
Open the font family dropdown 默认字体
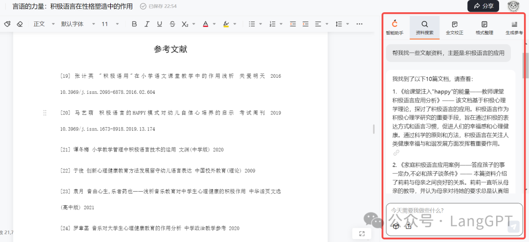78,24
